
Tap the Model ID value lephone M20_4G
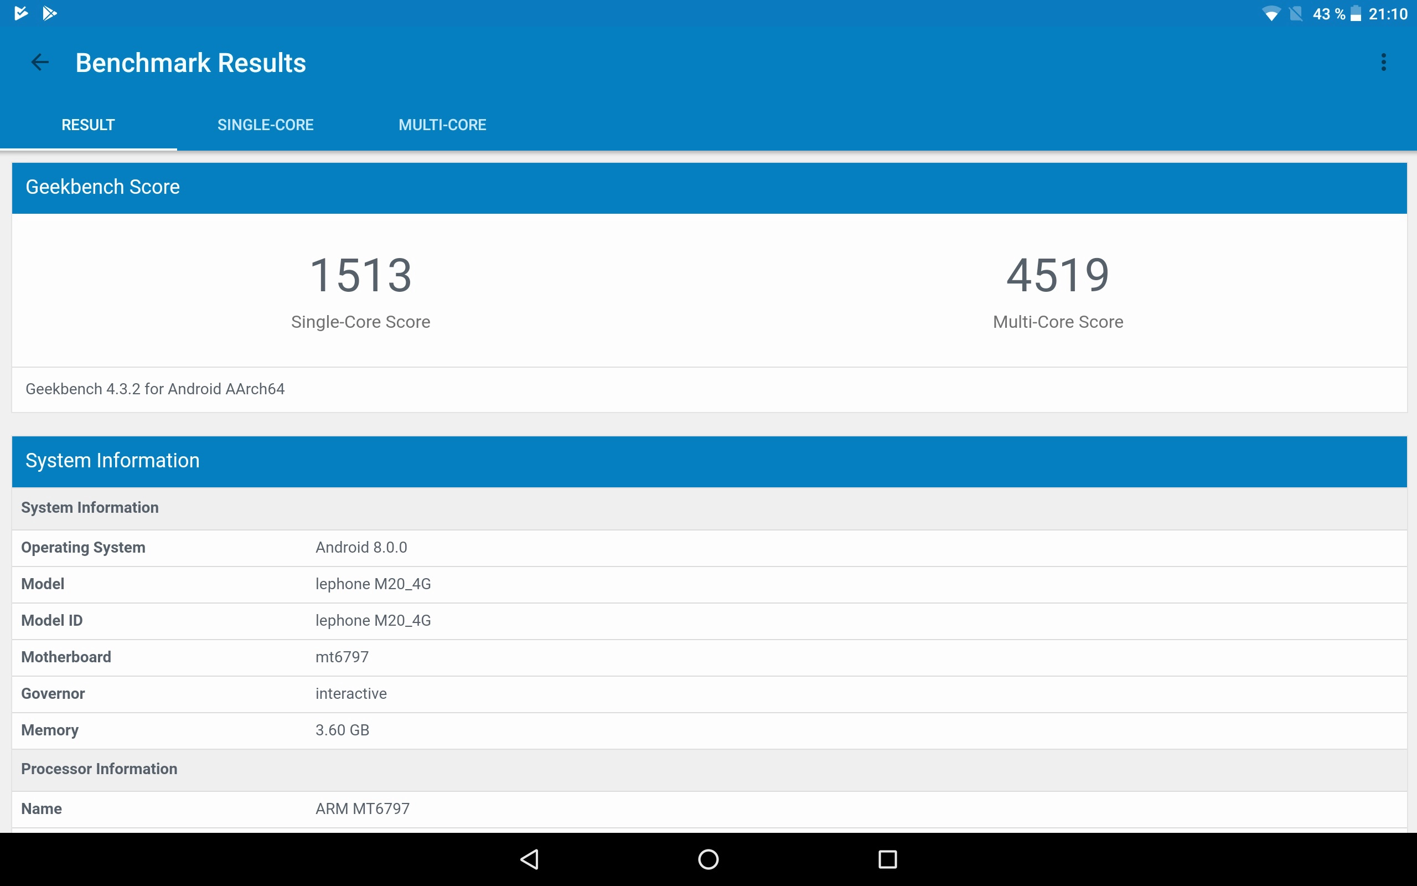(x=373, y=621)
